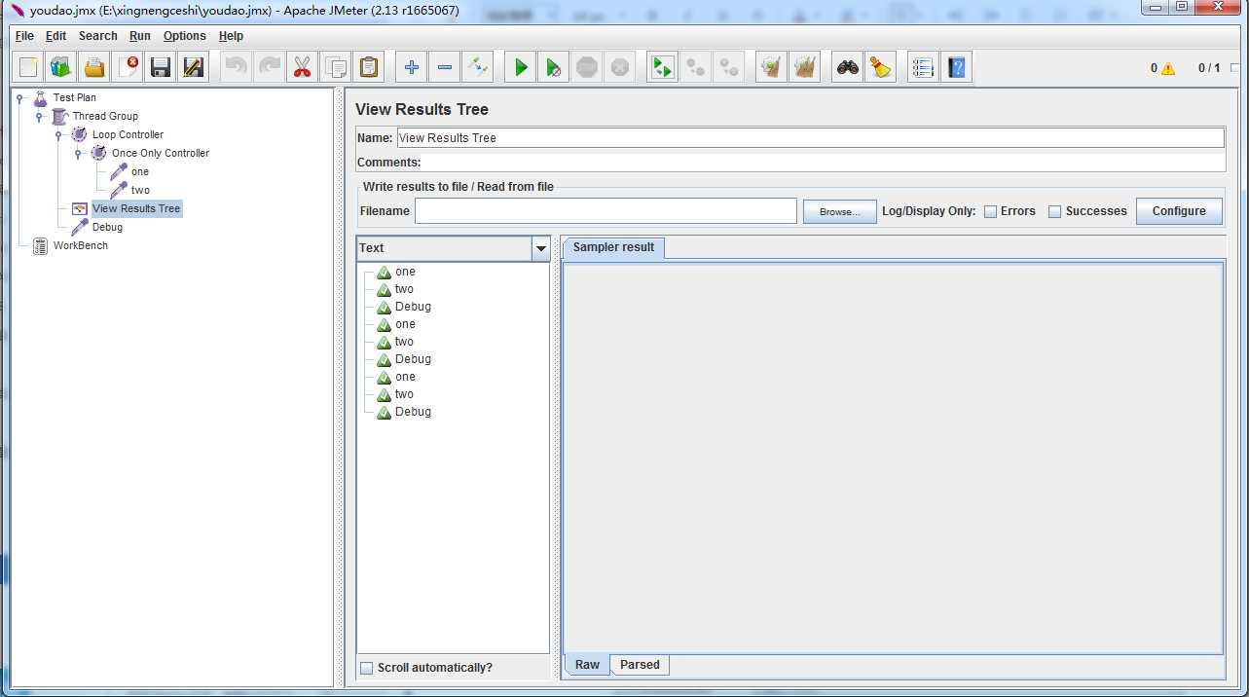Enable the Successes only checkbox
Viewport: 1249px width, 697px height.
(1054, 211)
